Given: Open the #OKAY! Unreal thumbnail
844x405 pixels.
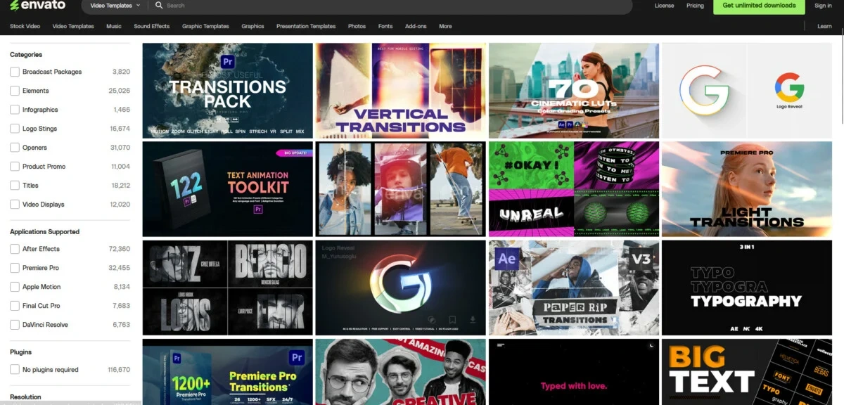Looking at the screenshot, I should tap(574, 189).
